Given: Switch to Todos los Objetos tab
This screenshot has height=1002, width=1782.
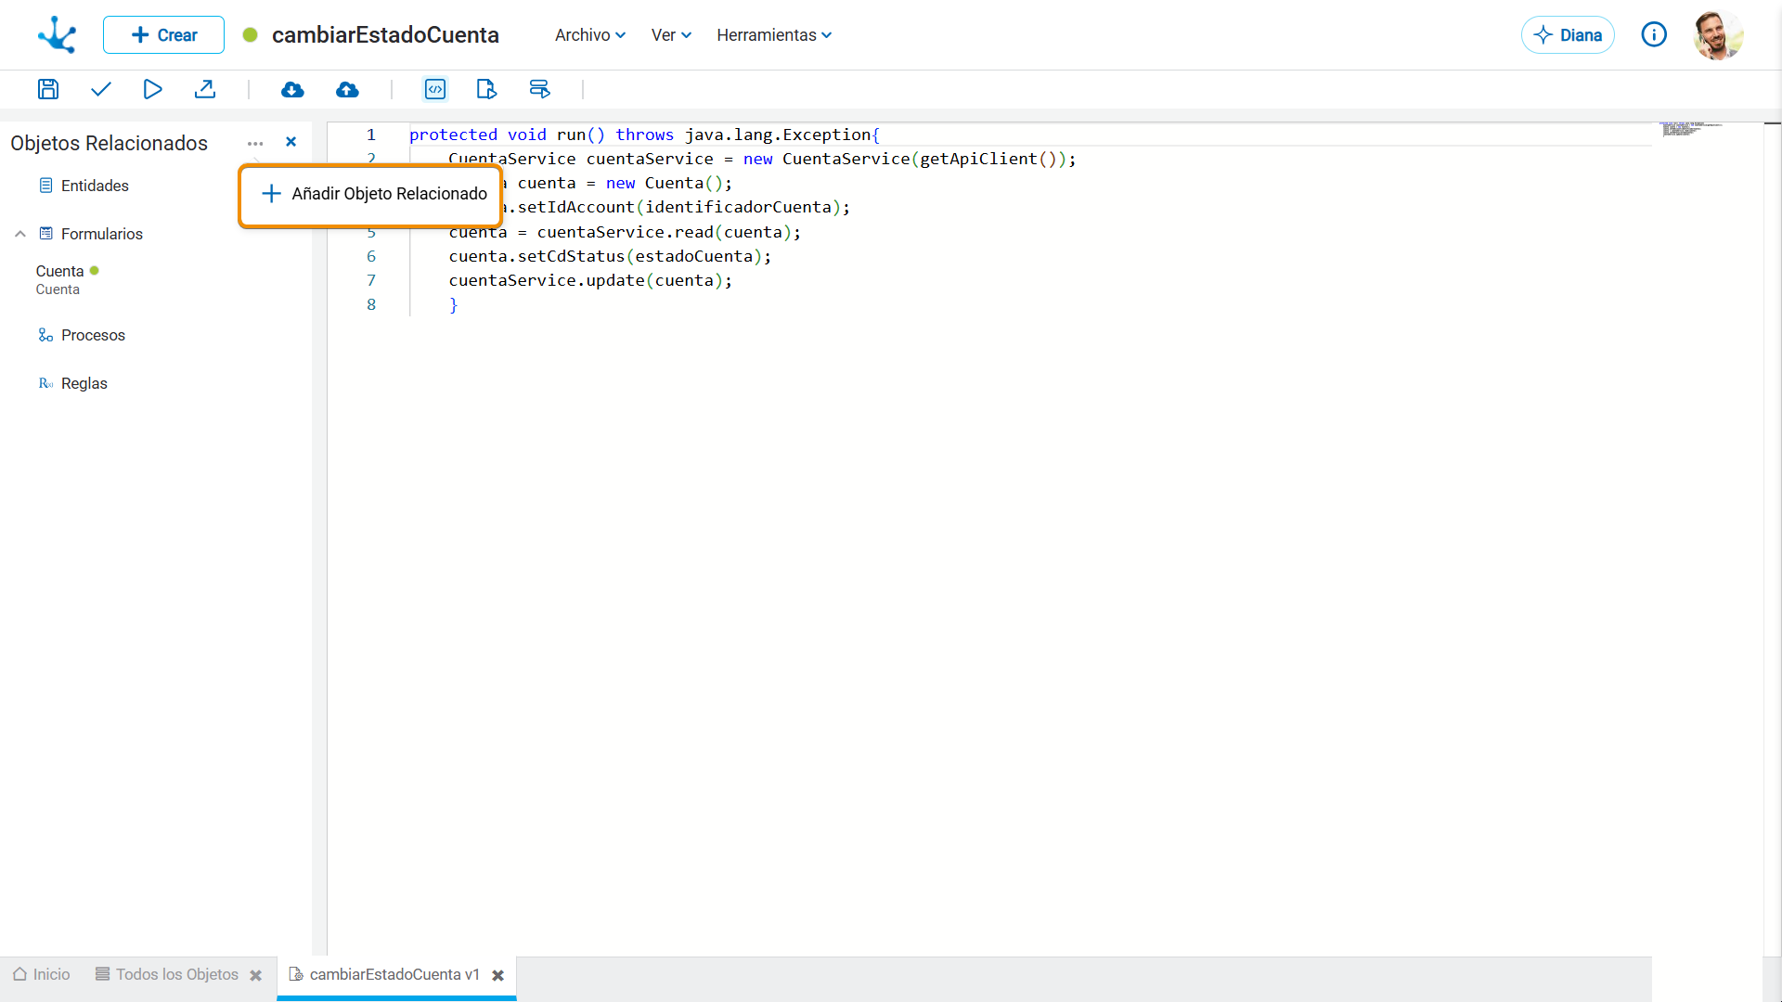Looking at the screenshot, I should (x=168, y=974).
